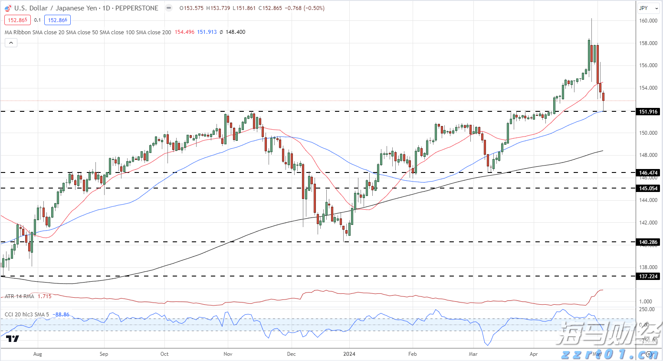Click the CCI value -88.86
The width and height of the screenshot is (663, 361).
(x=61, y=315)
